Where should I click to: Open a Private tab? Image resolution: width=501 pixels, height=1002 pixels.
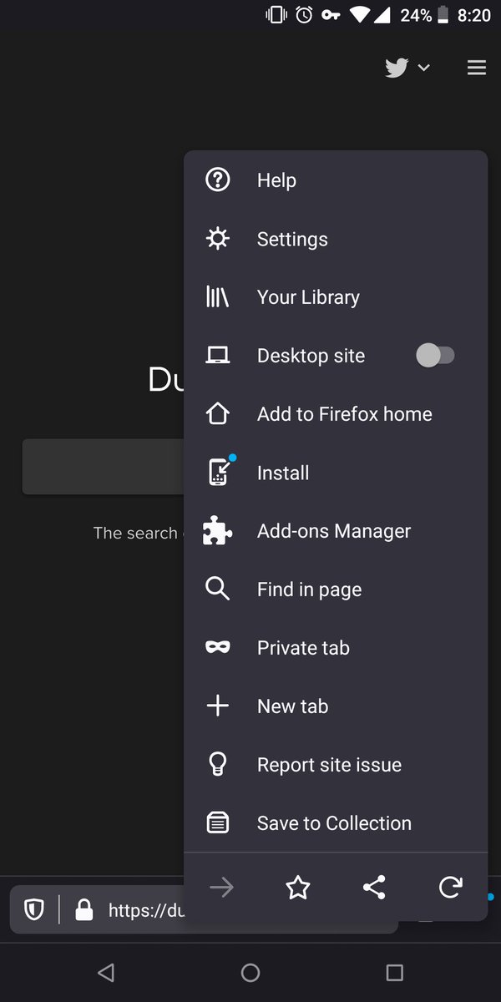click(336, 648)
